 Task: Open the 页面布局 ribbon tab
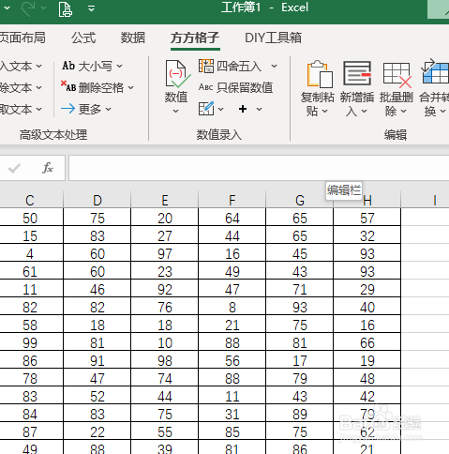pyautogui.click(x=22, y=38)
